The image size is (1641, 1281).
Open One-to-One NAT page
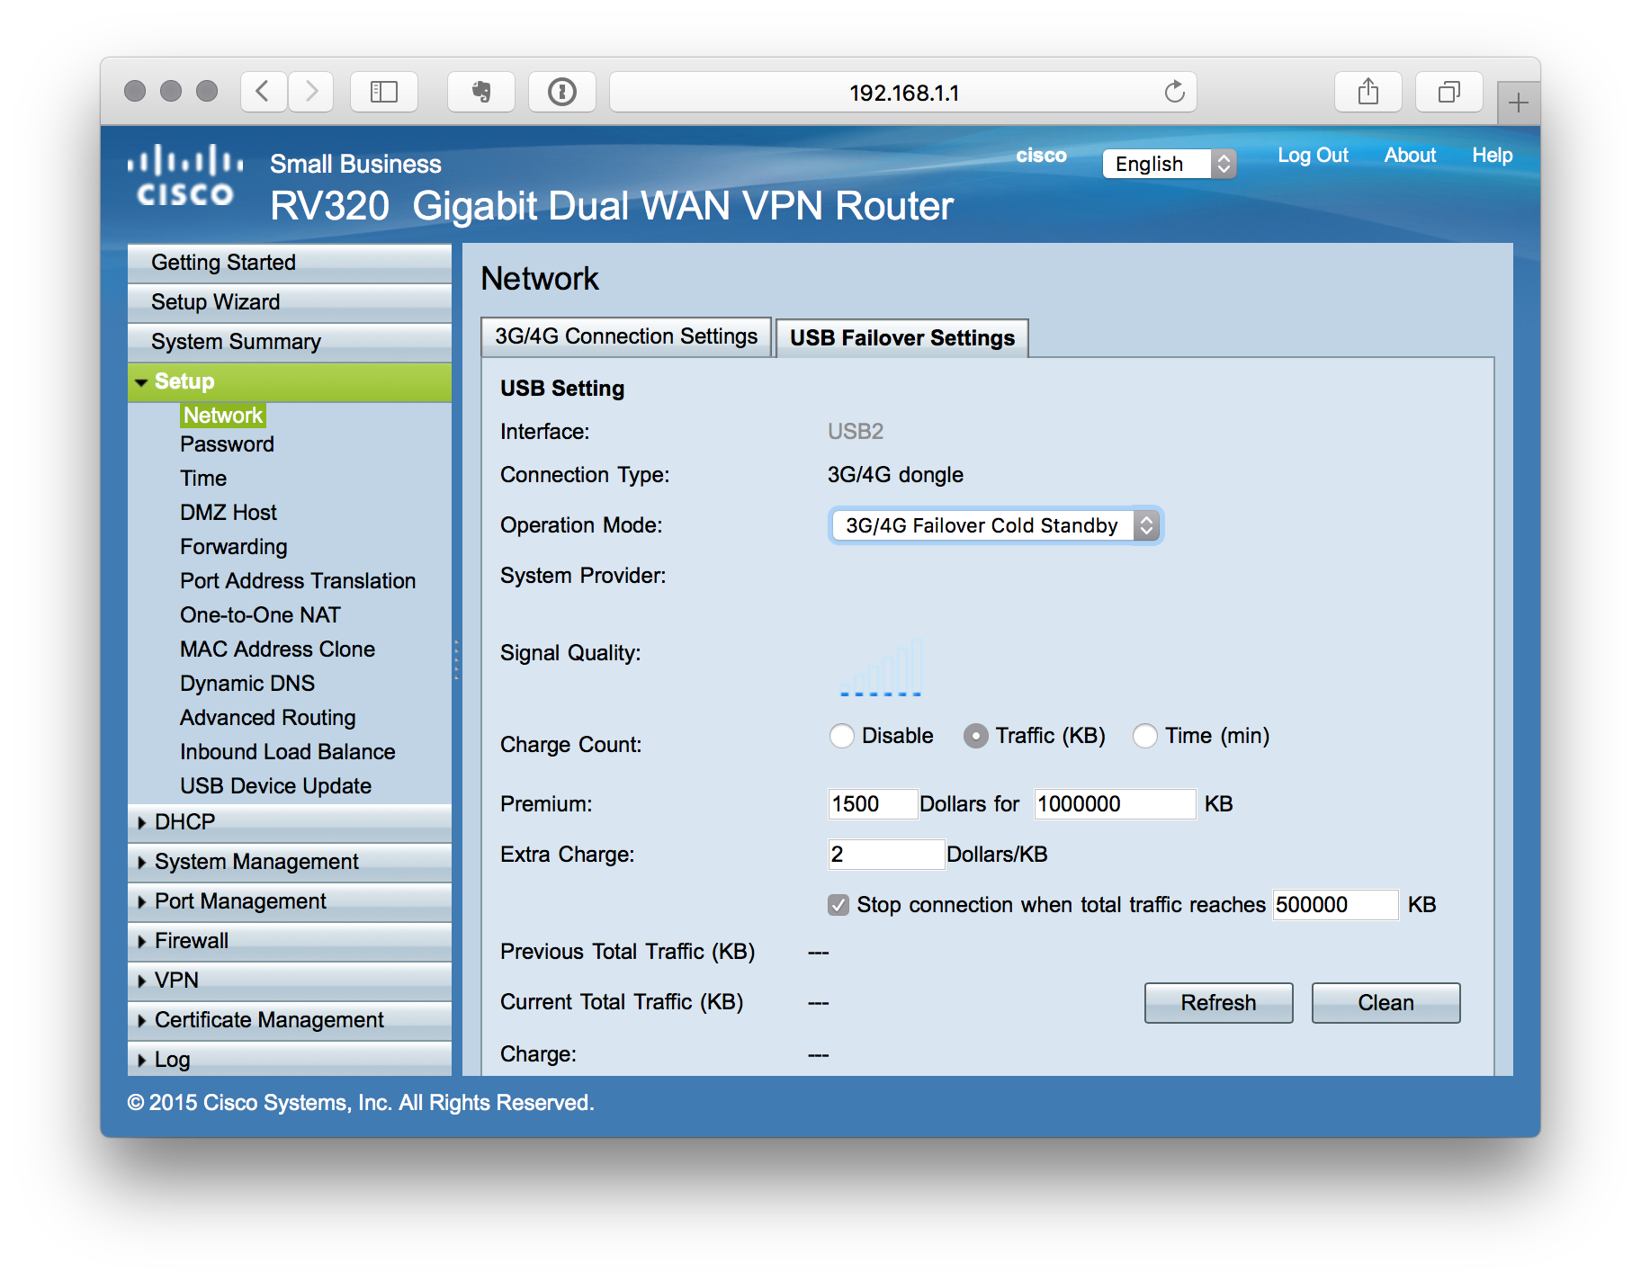(x=260, y=615)
